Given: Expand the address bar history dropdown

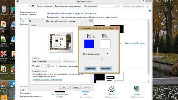Looking at the screenshot, I should point(115,6).
